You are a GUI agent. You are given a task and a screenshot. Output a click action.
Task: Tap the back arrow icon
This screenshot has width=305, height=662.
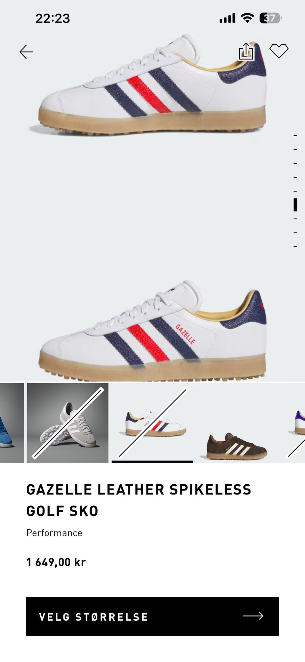click(26, 52)
